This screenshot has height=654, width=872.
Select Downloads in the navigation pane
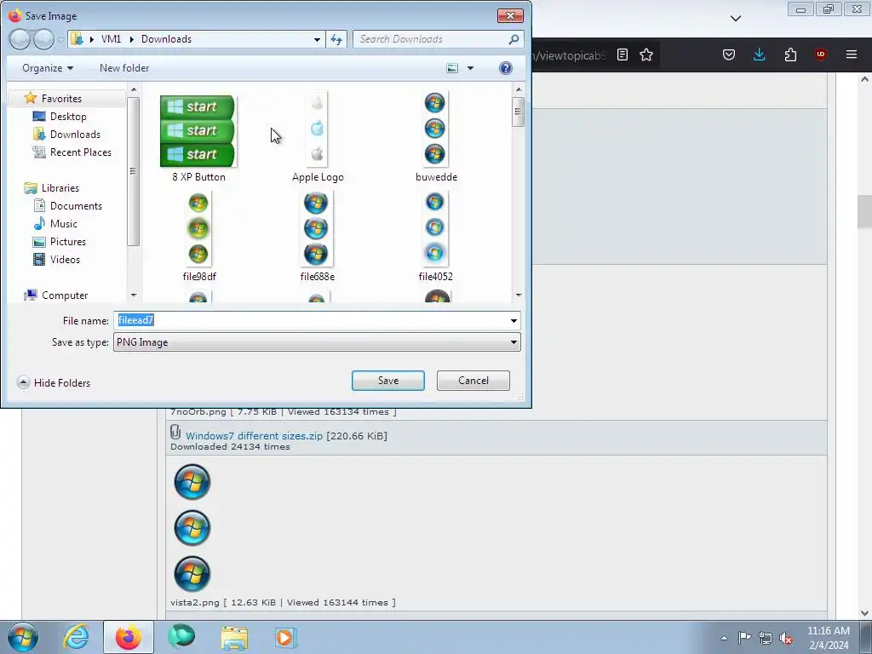point(75,134)
